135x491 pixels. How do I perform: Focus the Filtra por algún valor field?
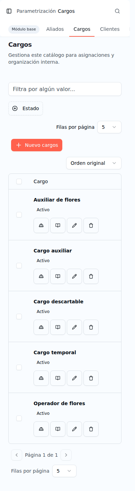click(65, 89)
